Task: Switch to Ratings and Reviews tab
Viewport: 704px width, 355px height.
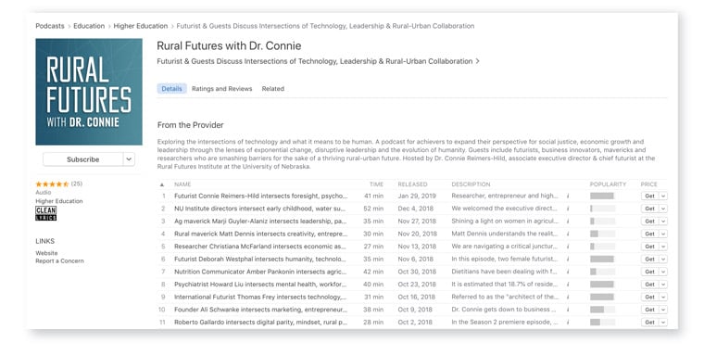Action: [221, 89]
